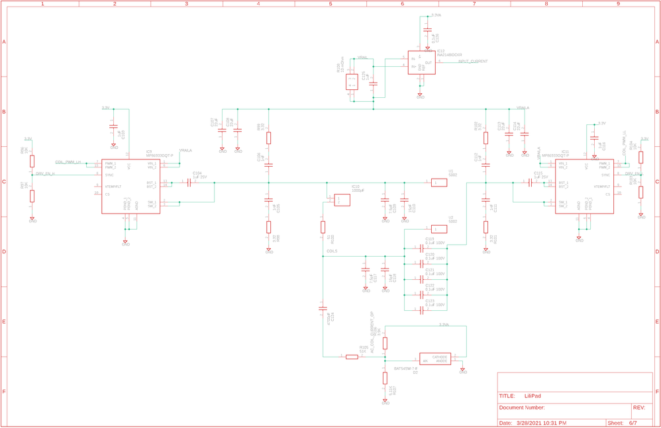Click the 0.1uF 100V capacitor C119
The image size is (661, 428).
tap(422, 247)
